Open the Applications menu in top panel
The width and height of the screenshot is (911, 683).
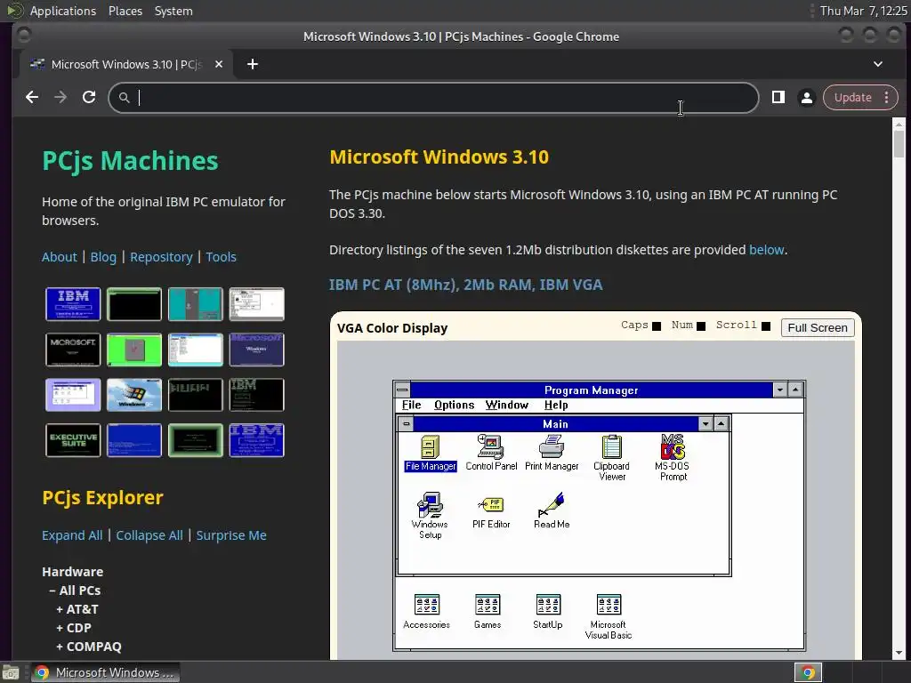point(63,11)
